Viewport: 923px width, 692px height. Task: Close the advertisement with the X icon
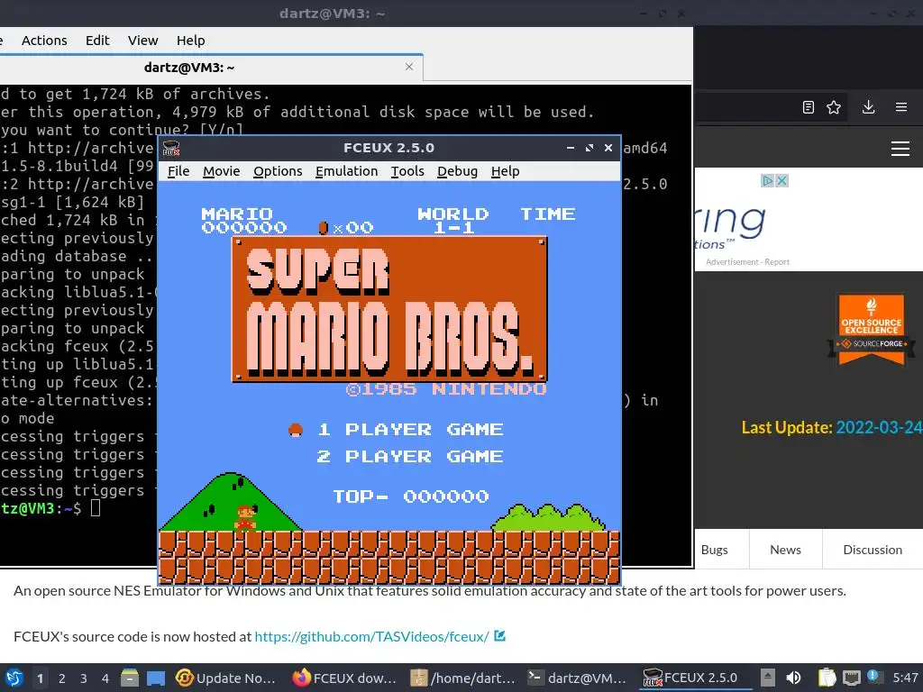click(x=781, y=180)
